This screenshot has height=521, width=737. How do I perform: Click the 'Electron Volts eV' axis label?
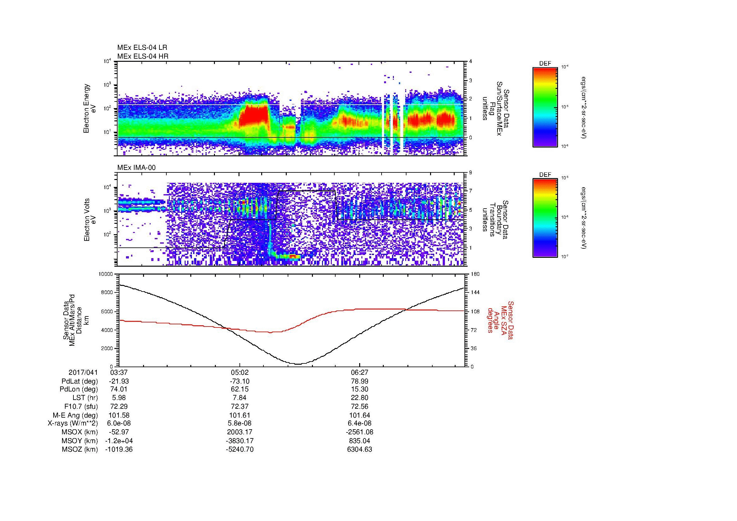click(x=90, y=220)
